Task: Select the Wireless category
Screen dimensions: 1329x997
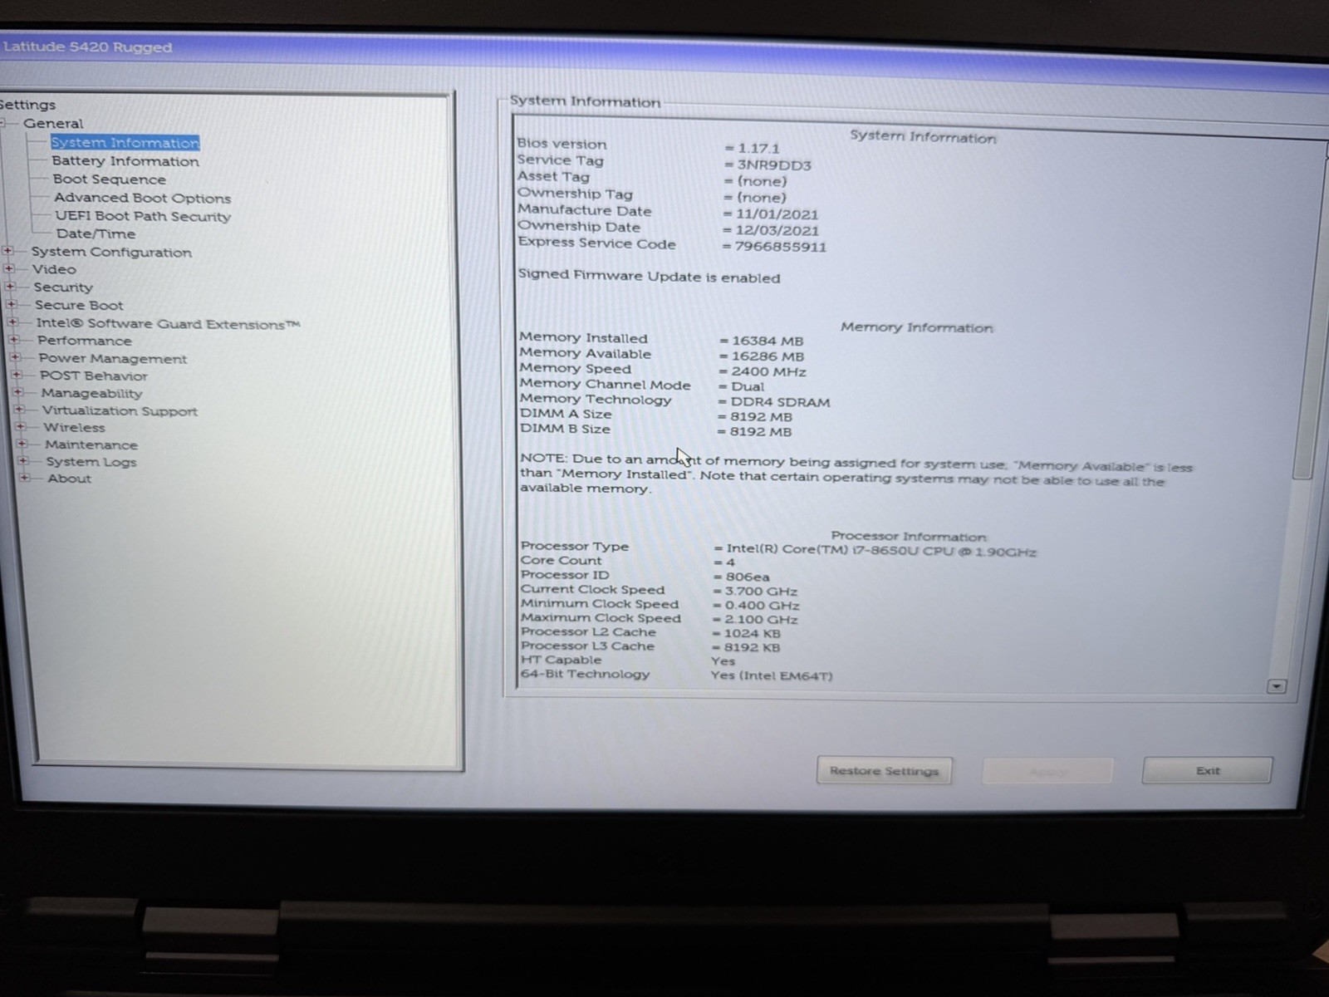Action: (75, 428)
